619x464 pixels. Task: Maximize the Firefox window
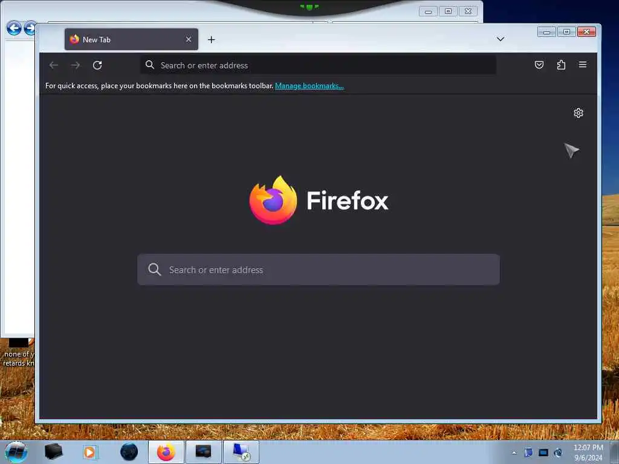coord(566,31)
